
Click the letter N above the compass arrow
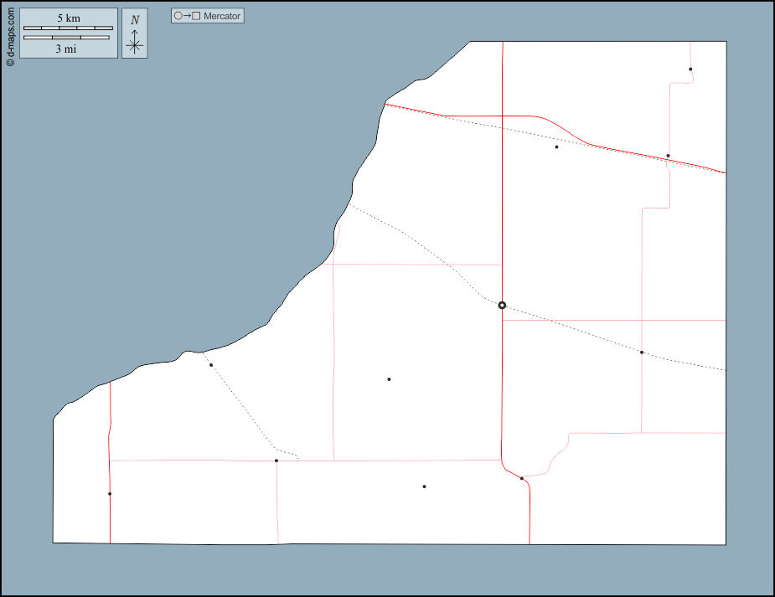135,20
